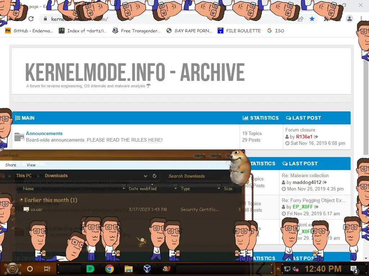
Task: Open File Explorer from the taskbar
Action: 129,269
